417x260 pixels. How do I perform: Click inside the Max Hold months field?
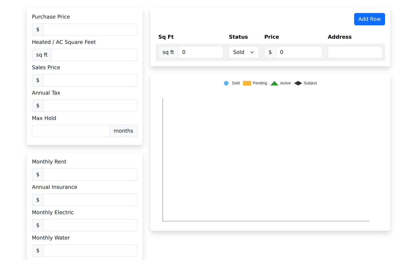(x=71, y=131)
